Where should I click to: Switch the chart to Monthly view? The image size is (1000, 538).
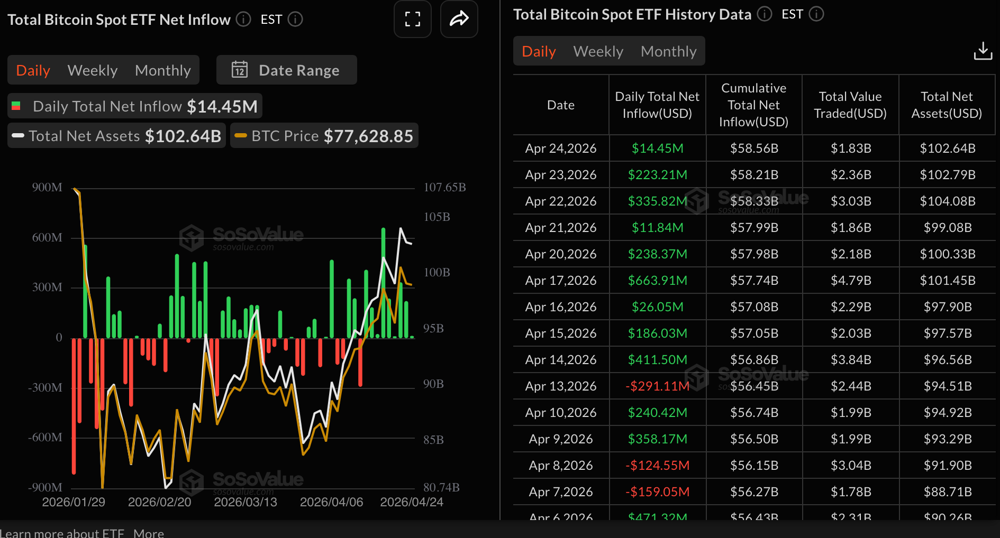(x=163, y=70)
